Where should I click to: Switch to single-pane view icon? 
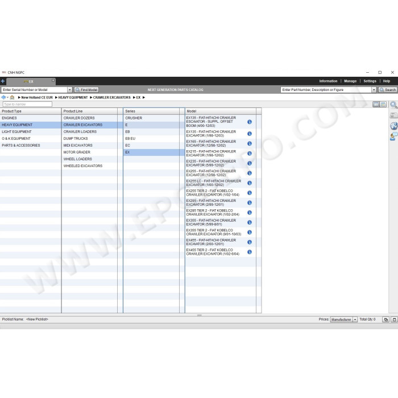click(376, 104)
